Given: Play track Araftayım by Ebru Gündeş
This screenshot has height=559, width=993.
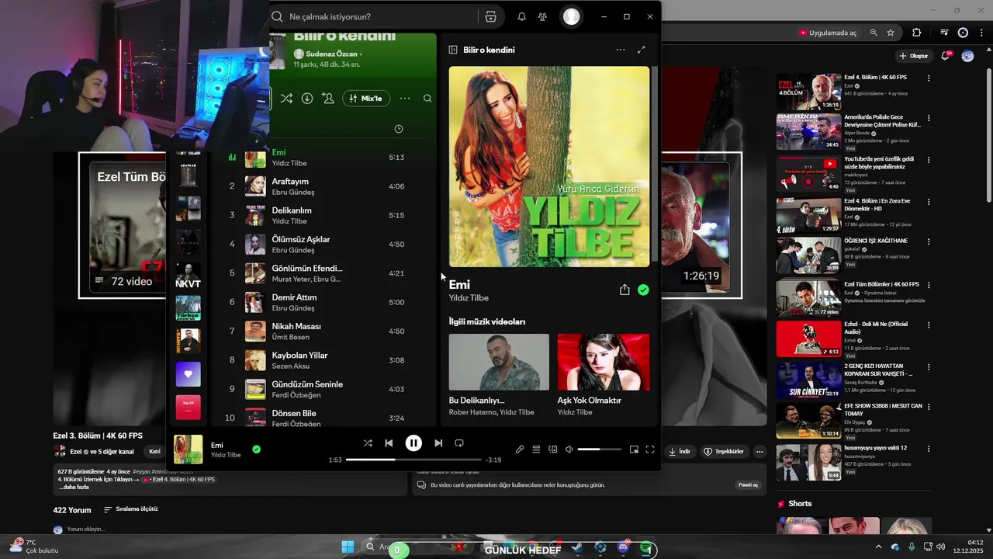Looking at the screenshot, I should point(324,186).
